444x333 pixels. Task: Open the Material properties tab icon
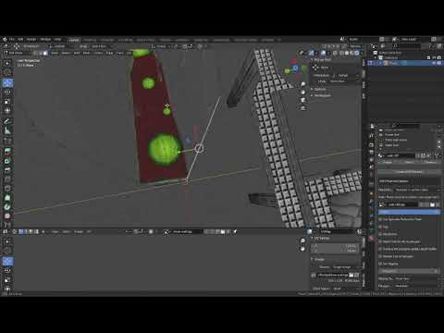coord(372,239)
